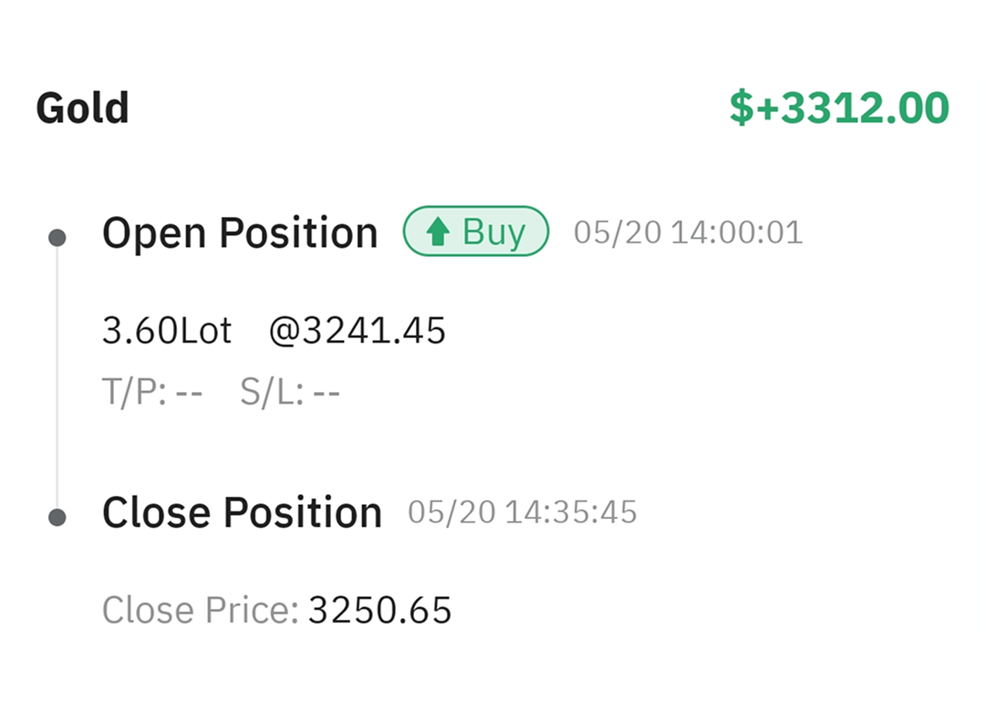Click the 14:35:45 closing time
Viewport: 985px width, 711px height.
[x=571, y=512]
